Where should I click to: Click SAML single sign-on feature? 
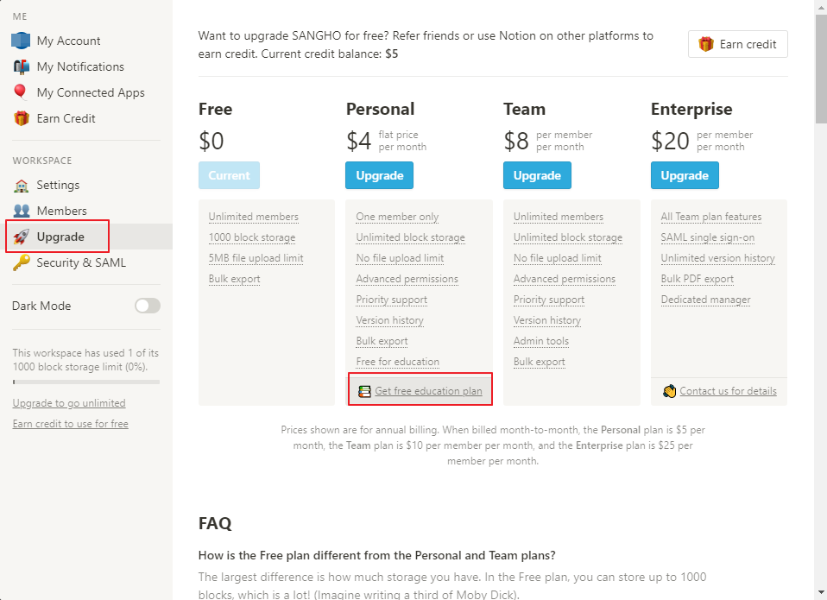click(708, 237)
